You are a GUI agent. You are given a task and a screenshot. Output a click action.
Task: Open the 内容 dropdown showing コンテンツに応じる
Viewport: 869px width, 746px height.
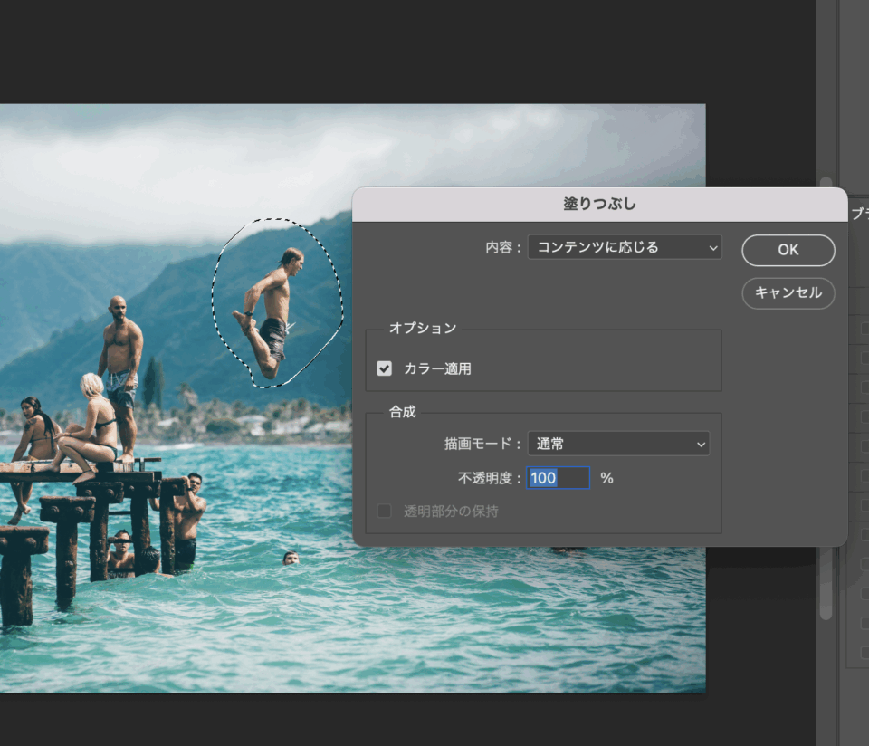(x=624, y=247)
